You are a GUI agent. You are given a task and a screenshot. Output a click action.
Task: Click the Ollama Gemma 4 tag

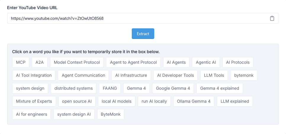click(194, 101)
